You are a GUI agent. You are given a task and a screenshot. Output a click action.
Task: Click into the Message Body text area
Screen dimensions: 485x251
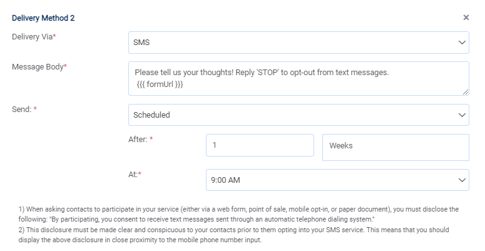point(298,78)
